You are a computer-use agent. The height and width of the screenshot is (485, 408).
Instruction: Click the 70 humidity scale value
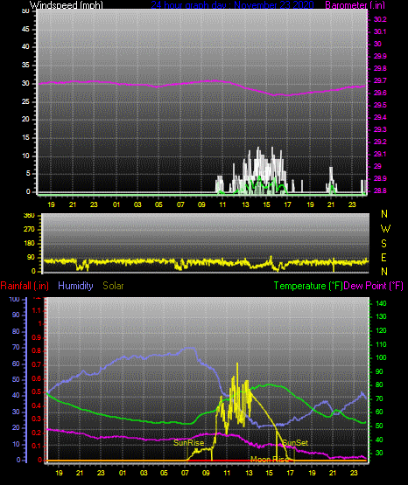[16, 347]
